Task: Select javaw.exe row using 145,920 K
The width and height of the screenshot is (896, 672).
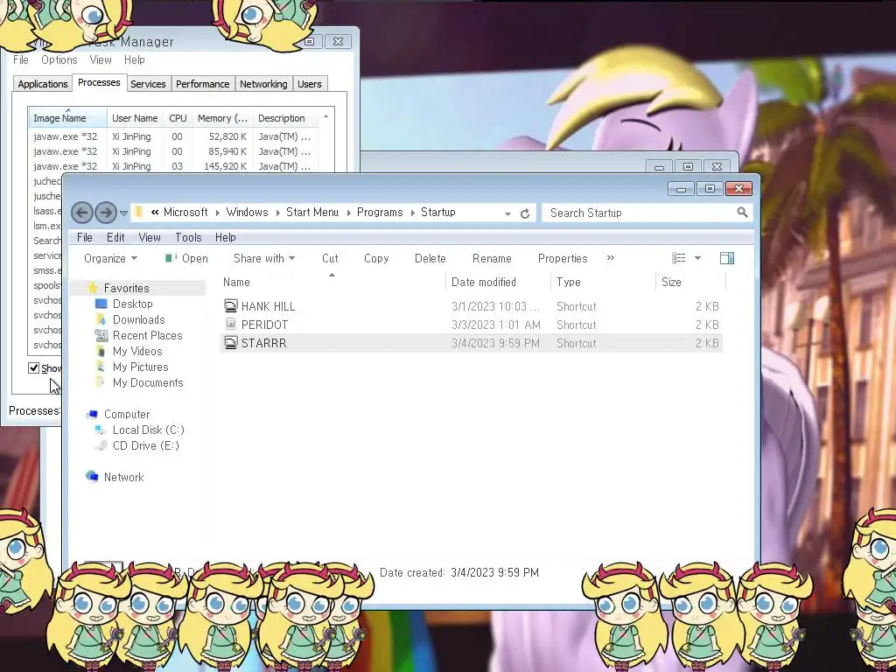Action: 172,166
